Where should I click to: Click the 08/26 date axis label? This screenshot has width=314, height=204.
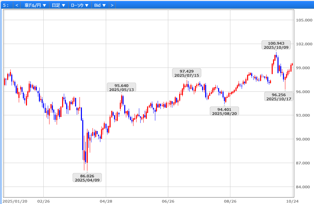pos(230,201)
